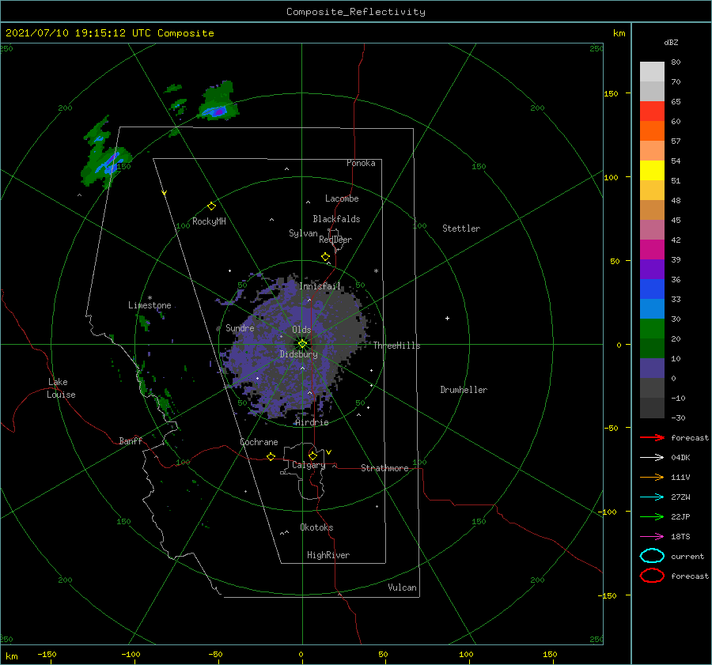The image size is (712, 665).
Task: Click the purple-core storm cell at top
Action: tap(218, 102)
